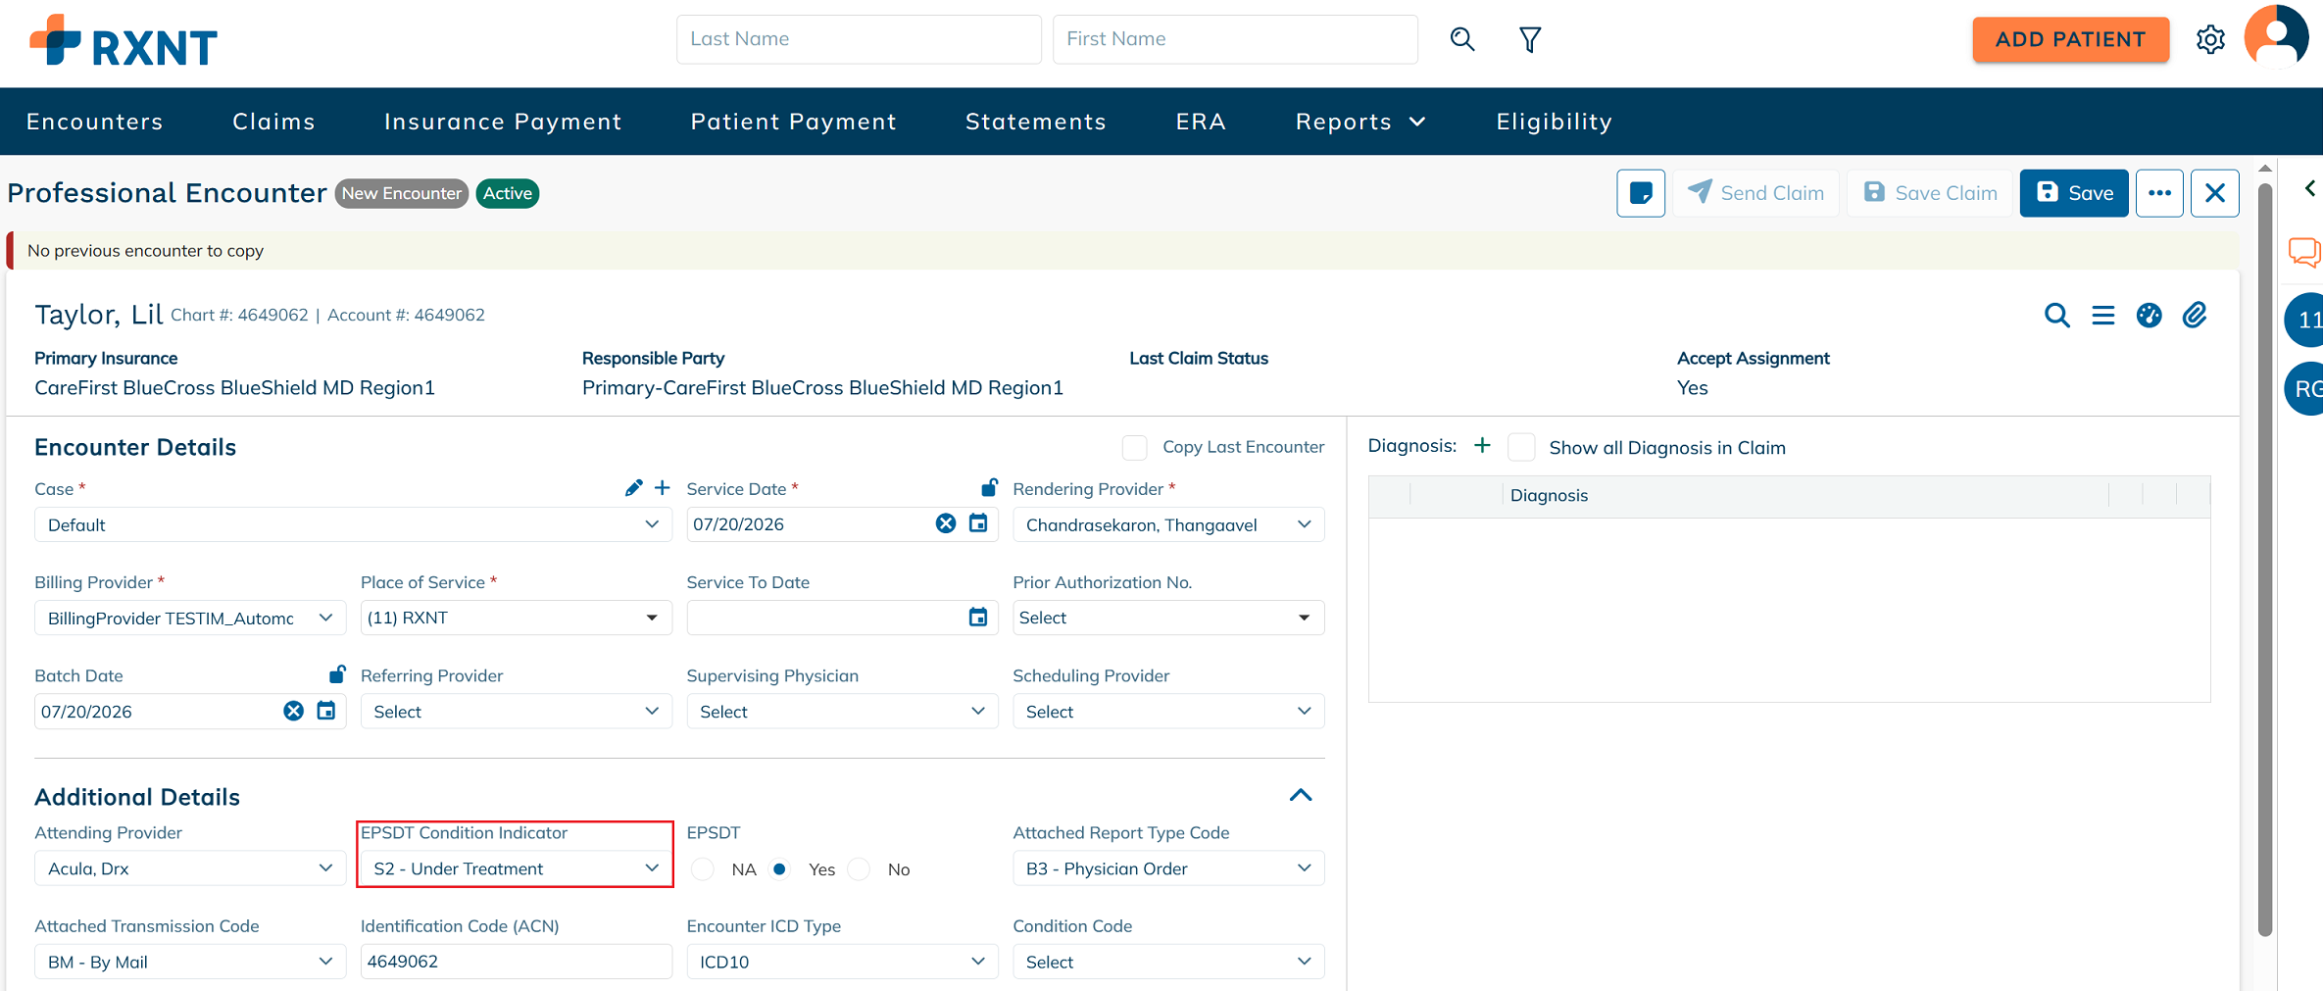Add a diagnosis with plus icon

tap(1482, 446)
